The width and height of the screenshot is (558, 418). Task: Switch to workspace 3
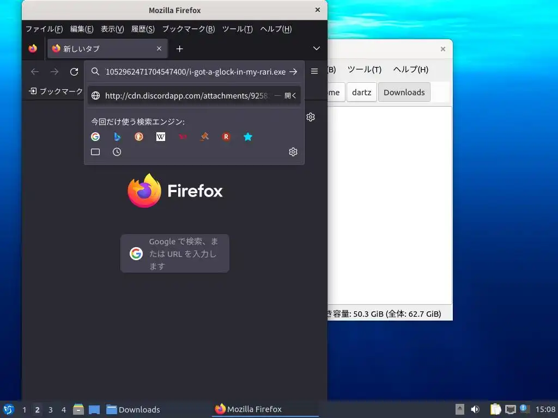coord(51,410)
